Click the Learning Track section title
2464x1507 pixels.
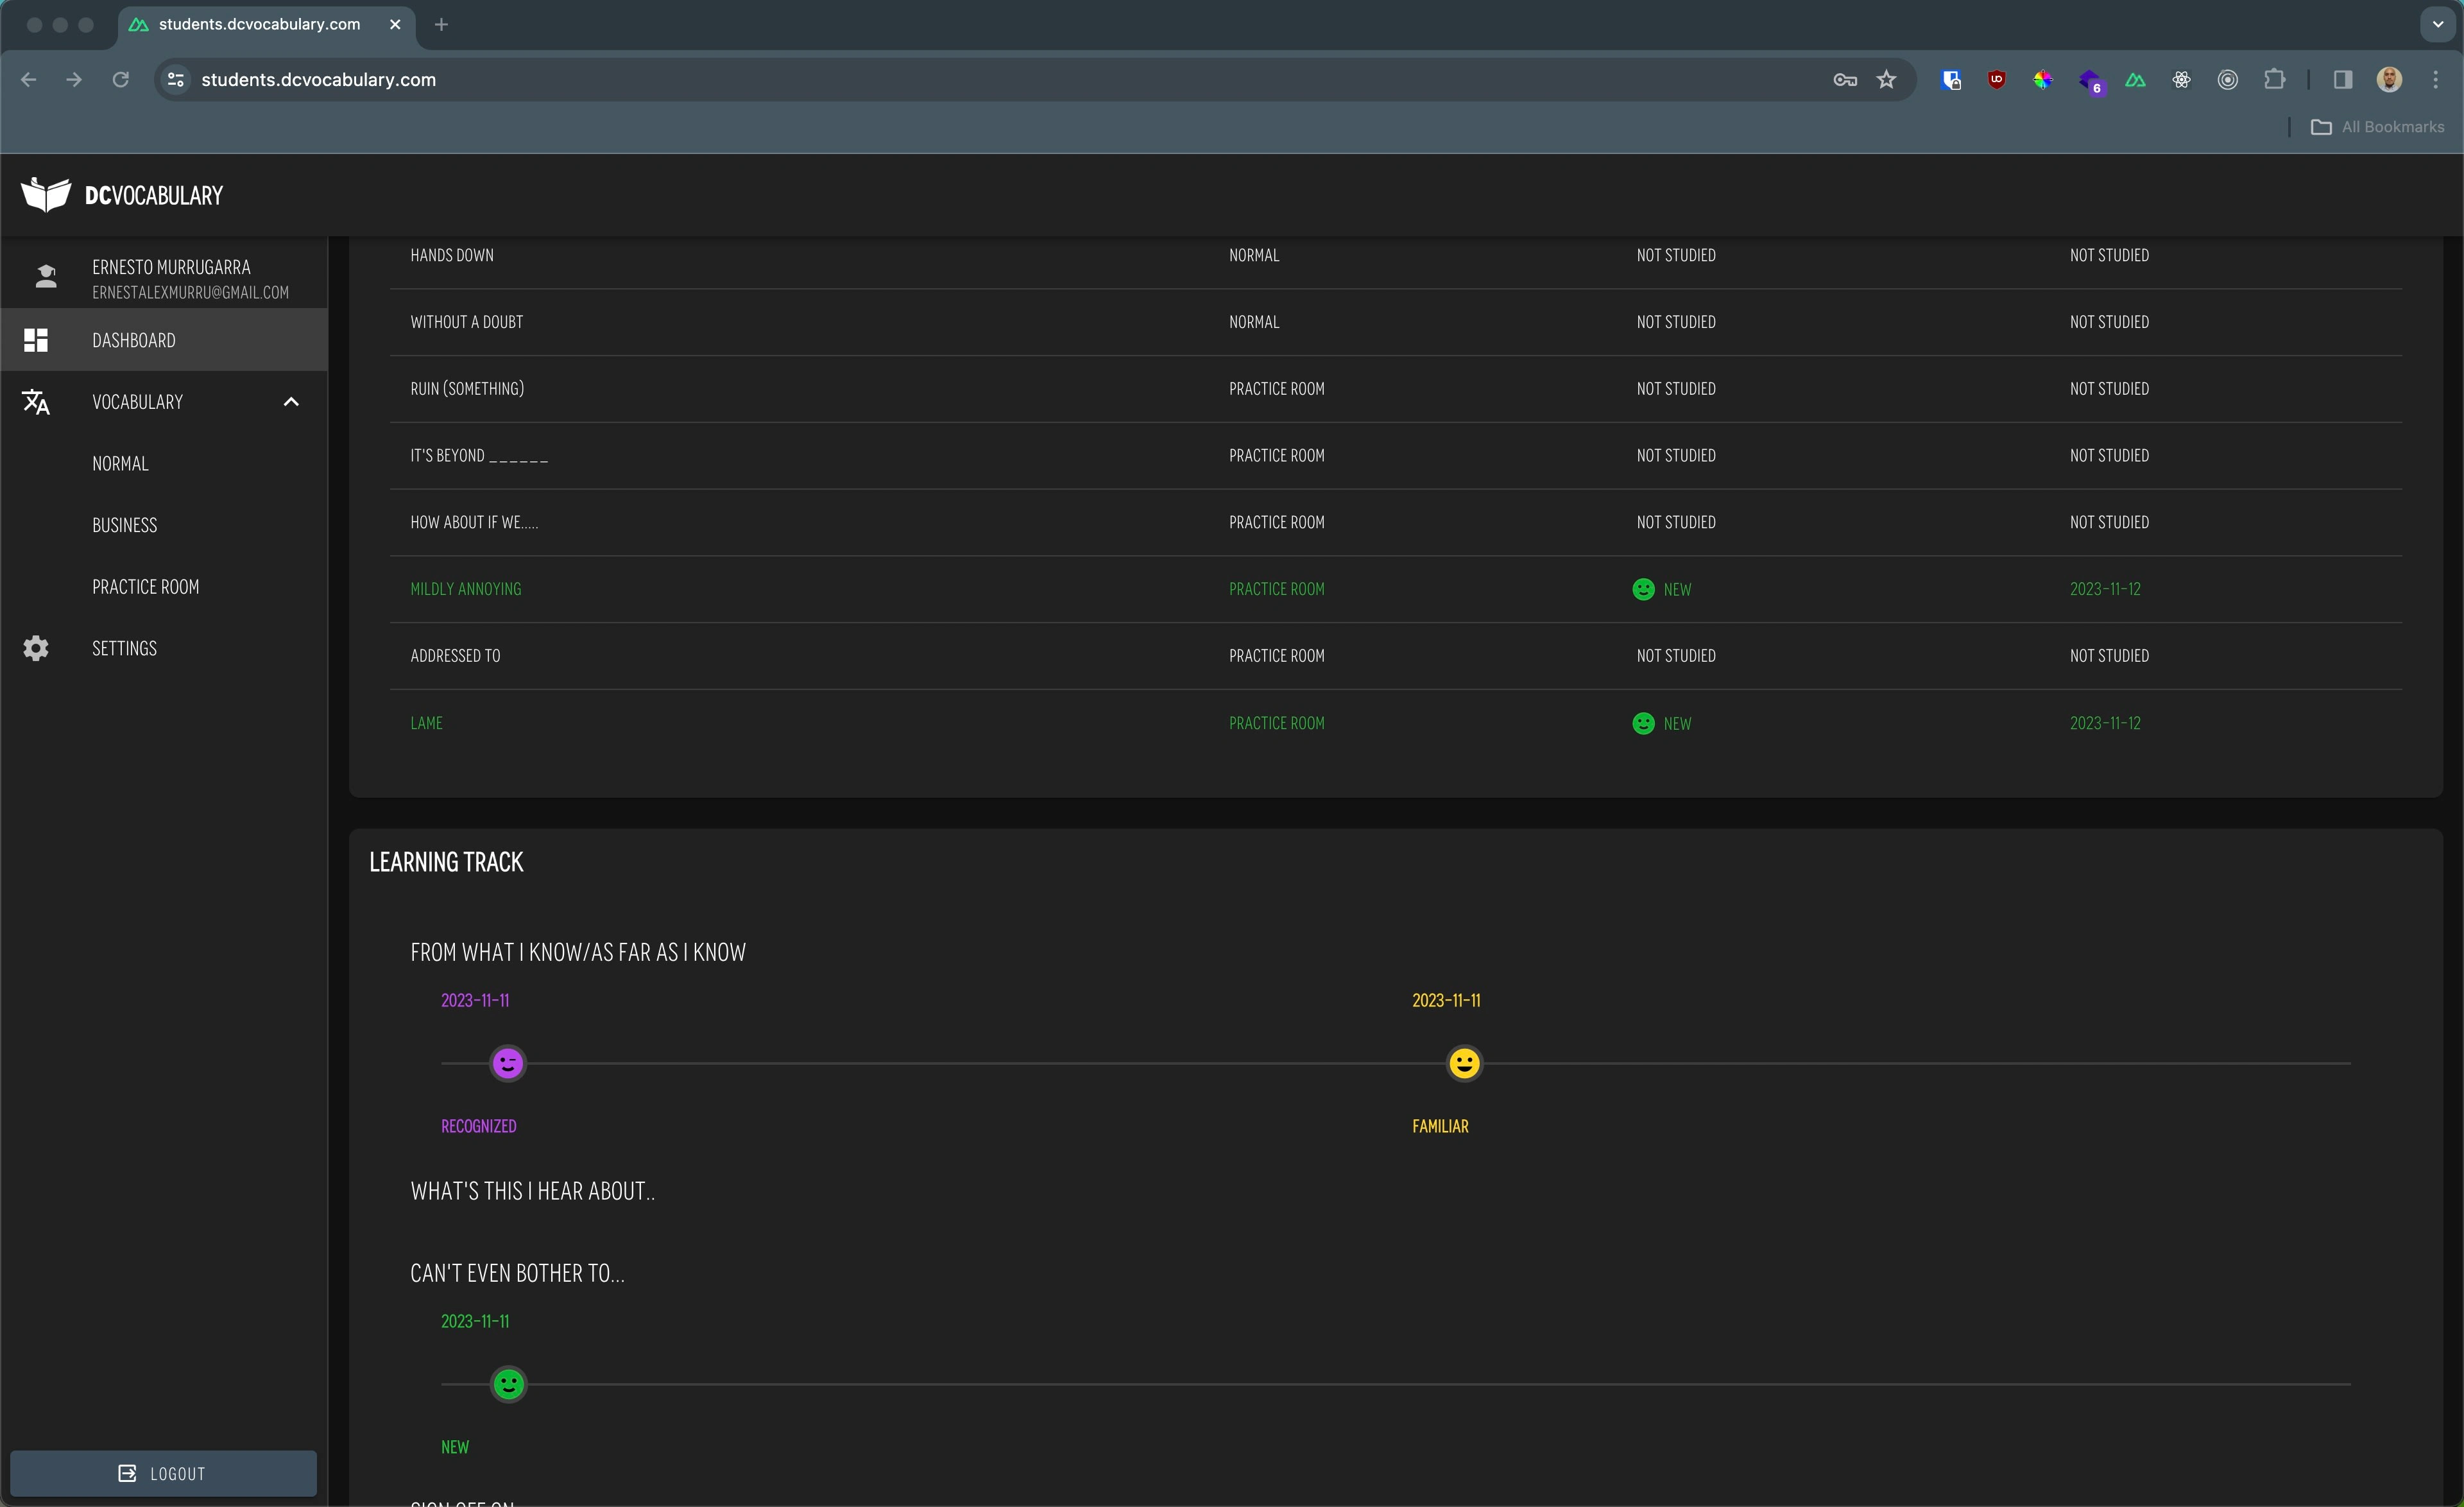pyautogui.click(x=446, y=862)
